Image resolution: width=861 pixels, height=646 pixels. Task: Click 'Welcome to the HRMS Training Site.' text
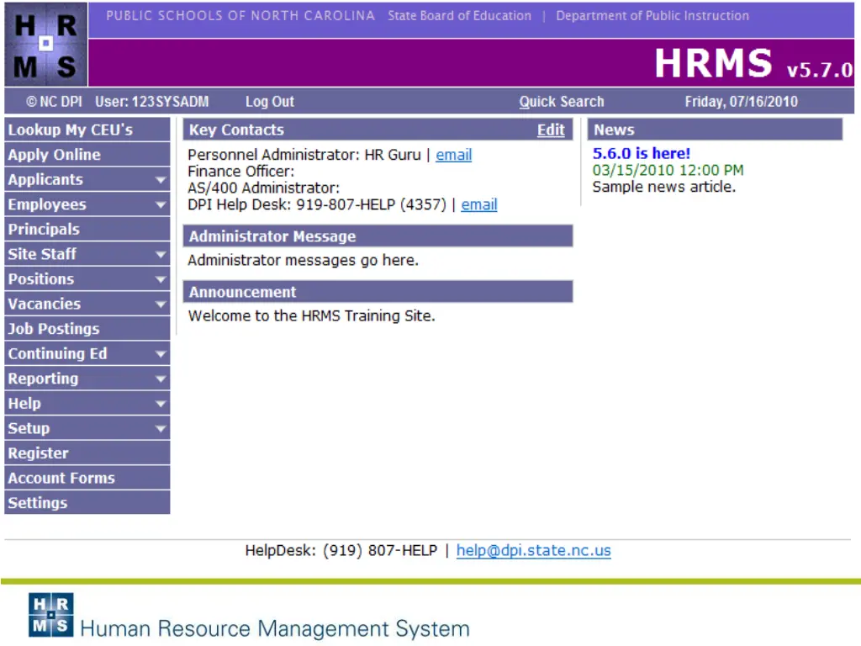click(311, 316)
